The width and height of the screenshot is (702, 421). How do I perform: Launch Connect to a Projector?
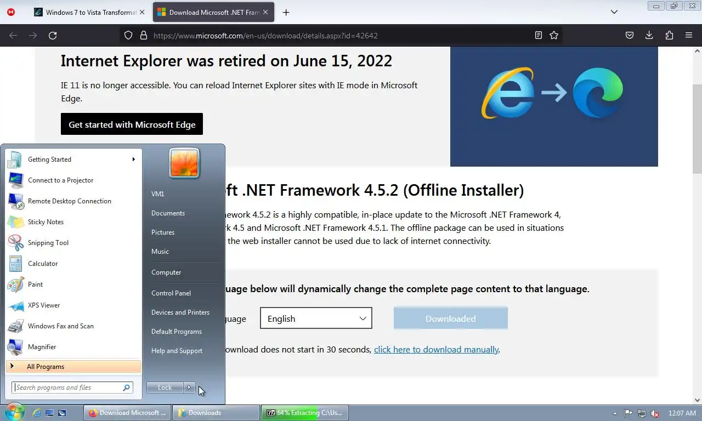(x=73, y=180)
